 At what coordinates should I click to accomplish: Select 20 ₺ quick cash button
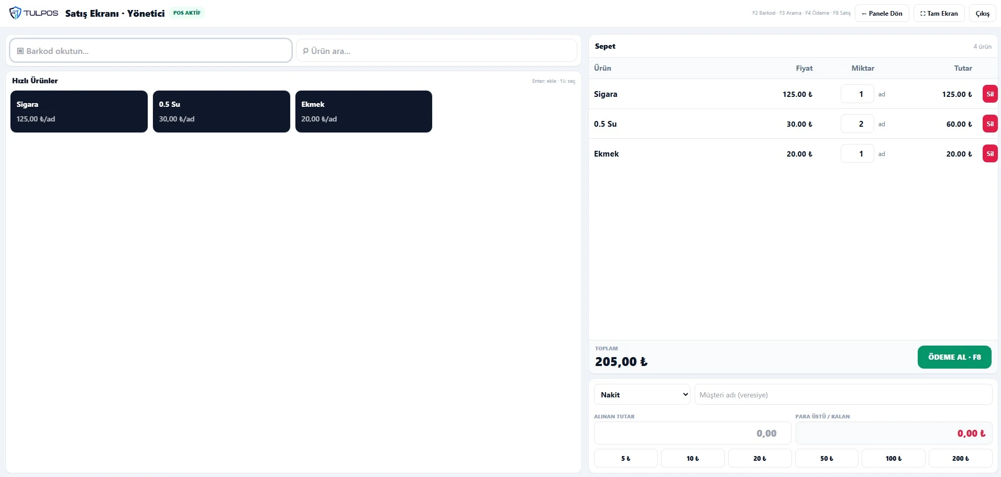tap(760, 458)
